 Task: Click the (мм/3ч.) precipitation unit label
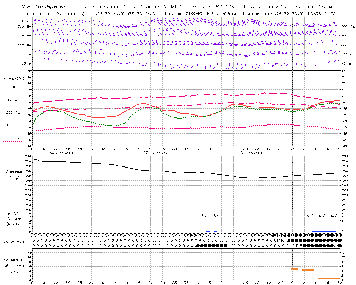14,213
